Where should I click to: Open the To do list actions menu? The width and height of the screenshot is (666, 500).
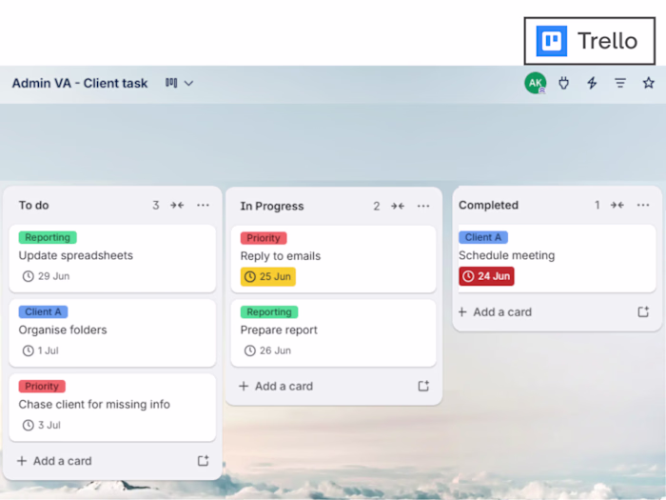pos(203,206)
